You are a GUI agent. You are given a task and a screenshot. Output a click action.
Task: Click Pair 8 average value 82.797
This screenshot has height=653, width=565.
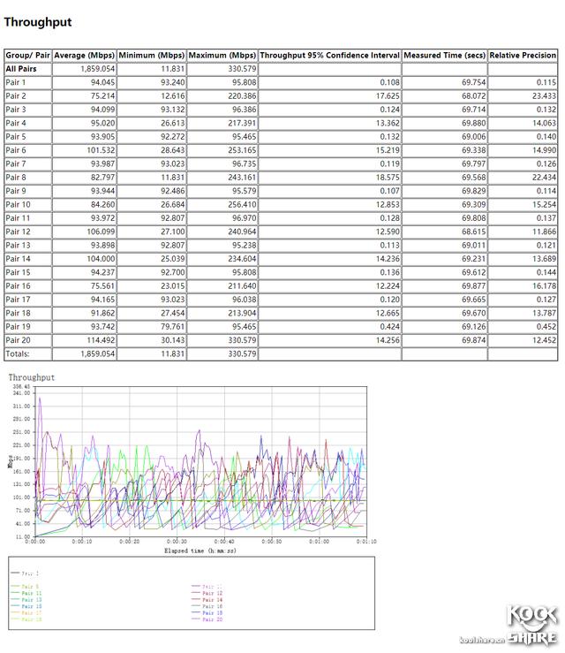pos(102,178)
